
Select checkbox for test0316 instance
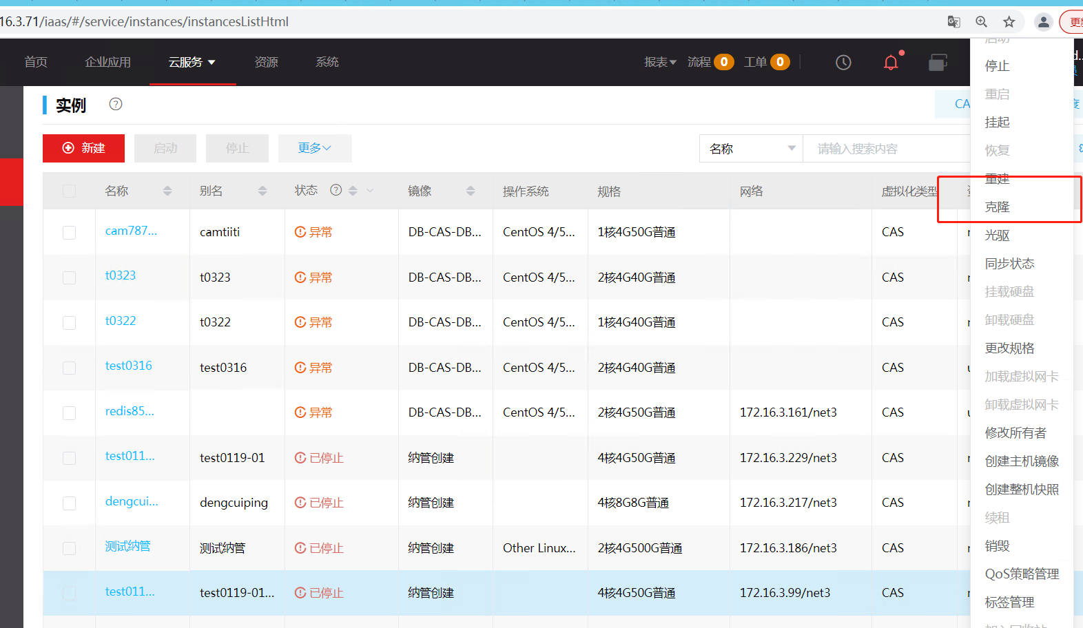pos(70,368)
